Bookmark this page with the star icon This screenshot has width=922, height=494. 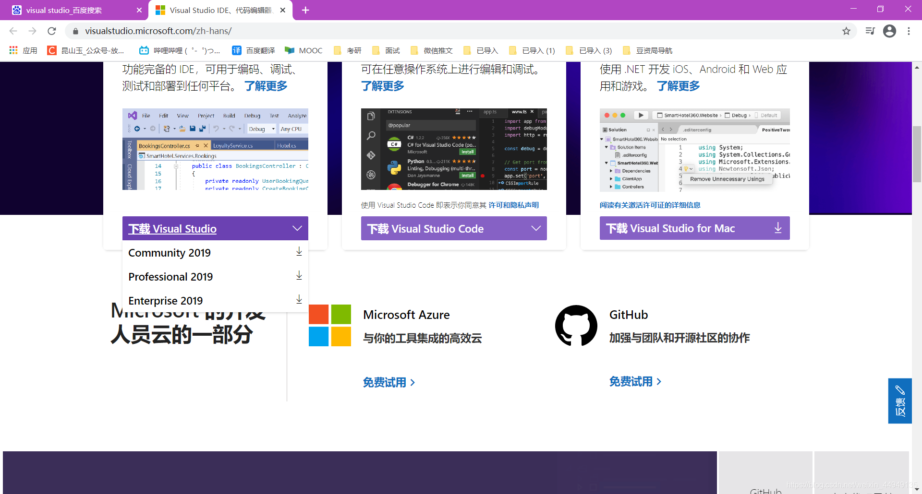(846, 31)
